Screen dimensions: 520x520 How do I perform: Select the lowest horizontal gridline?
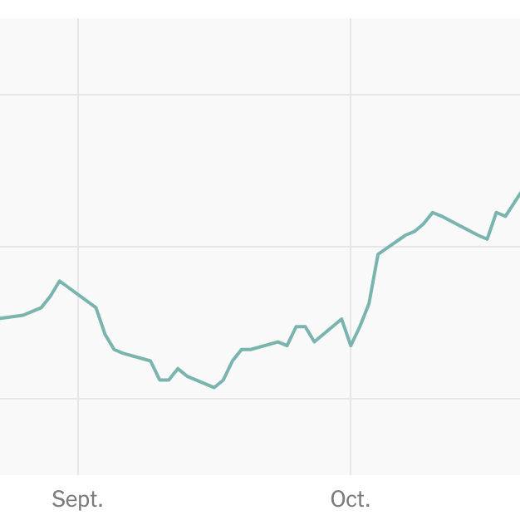coord(260,398)
